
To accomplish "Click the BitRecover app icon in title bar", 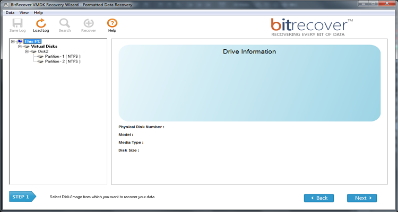I will pos(6,5).
